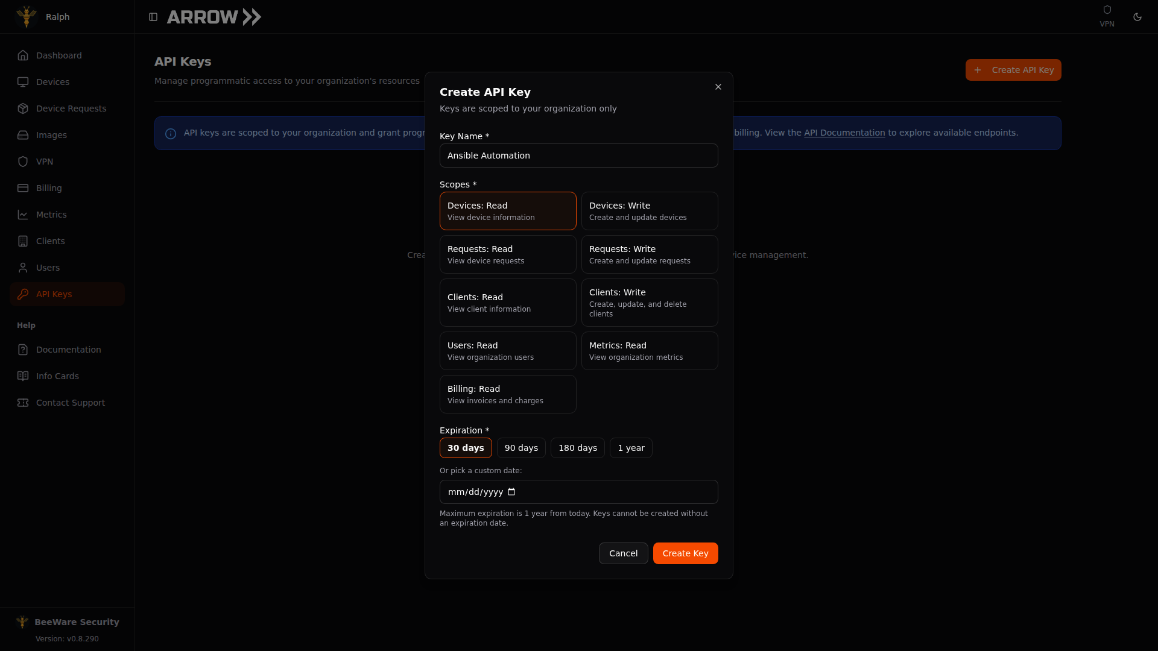Open Info Cards in the sidebar
The width and height of the screenshot is (1158, 651).
coord(67,376)
